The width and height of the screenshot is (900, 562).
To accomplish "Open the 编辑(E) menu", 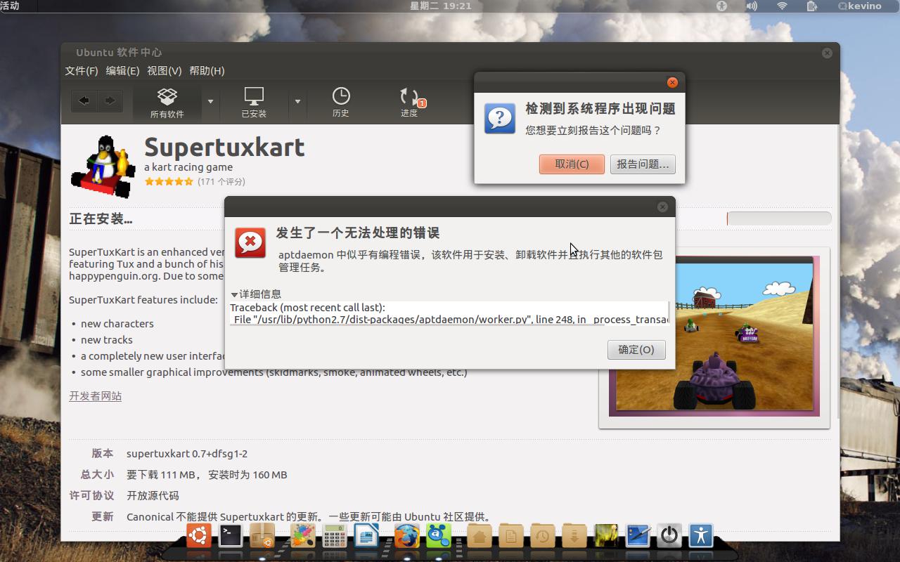I will (122, 70).
